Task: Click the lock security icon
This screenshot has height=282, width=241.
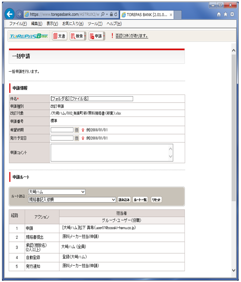Action: (x=111, y=14)
